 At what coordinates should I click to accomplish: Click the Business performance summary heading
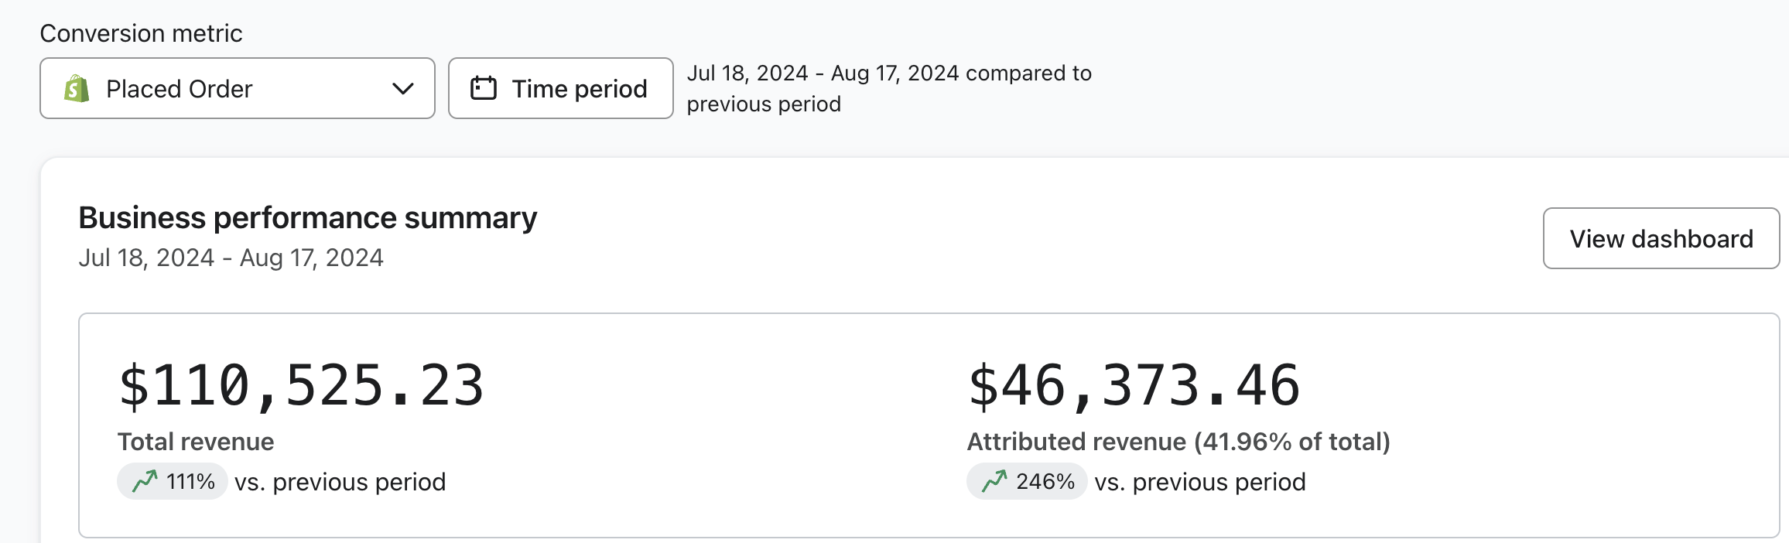(307, 218)
